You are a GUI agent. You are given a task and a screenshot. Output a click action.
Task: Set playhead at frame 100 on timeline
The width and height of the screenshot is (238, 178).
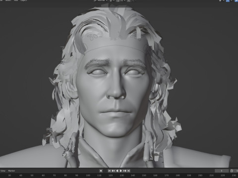[x=88, y=176]
